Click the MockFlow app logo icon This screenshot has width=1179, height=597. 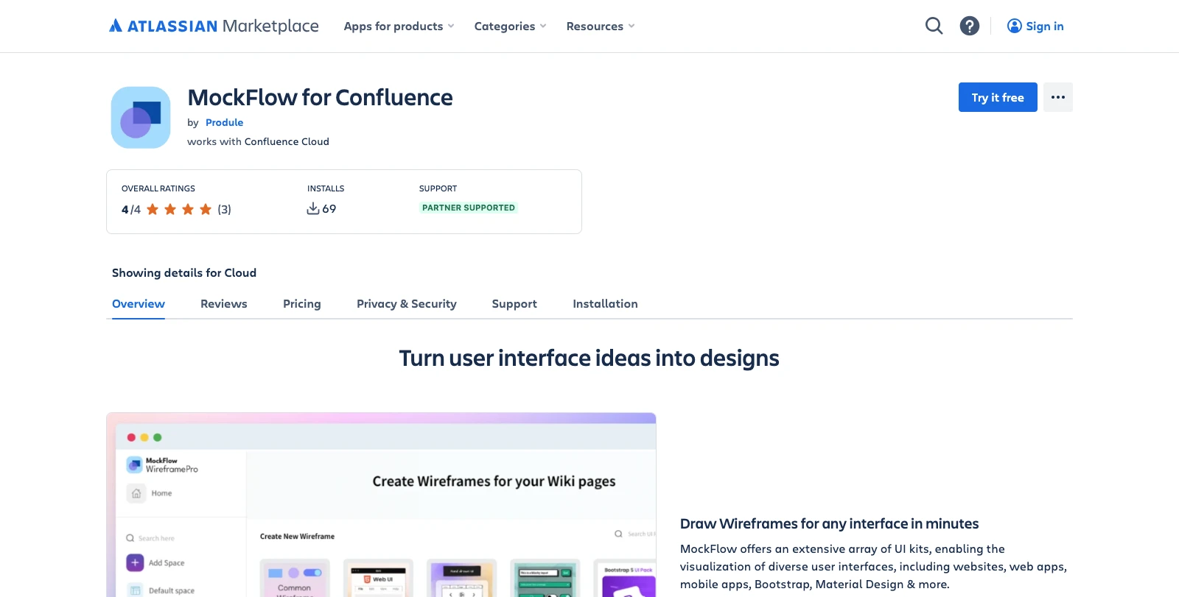(x=141, y=118)
